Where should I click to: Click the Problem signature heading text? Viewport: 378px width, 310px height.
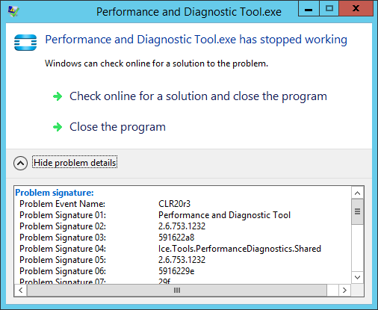pyautogui.click(x=55, y=193)
